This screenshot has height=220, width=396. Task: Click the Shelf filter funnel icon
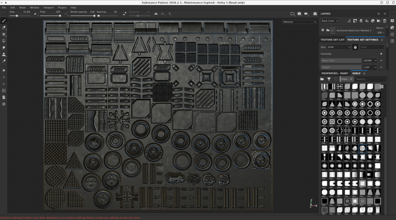[x=329, y=79]
